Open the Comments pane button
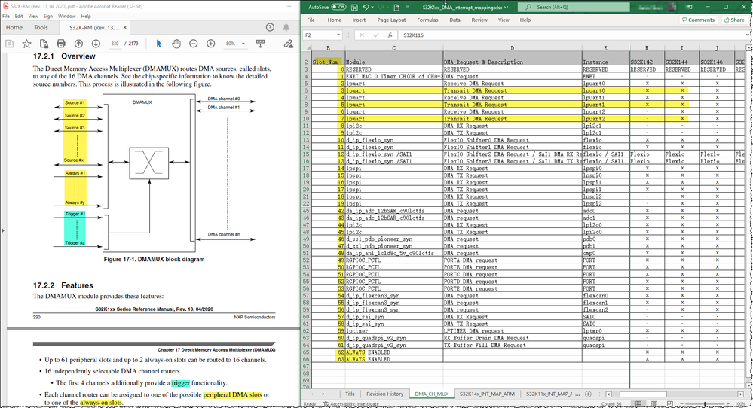Image resolution: width=753 pixels, height=408 pixels. pos(697,20)
